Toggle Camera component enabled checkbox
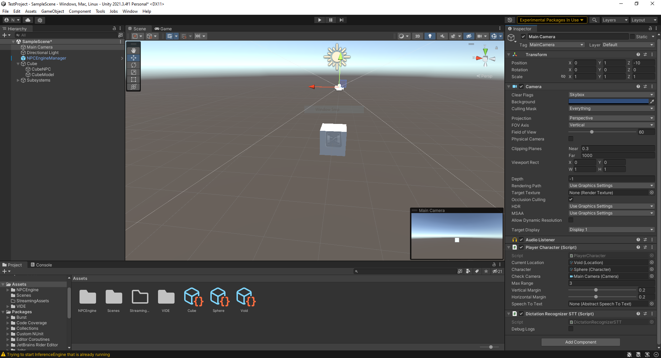The image size is (661, 358). [x=521, y=87]
